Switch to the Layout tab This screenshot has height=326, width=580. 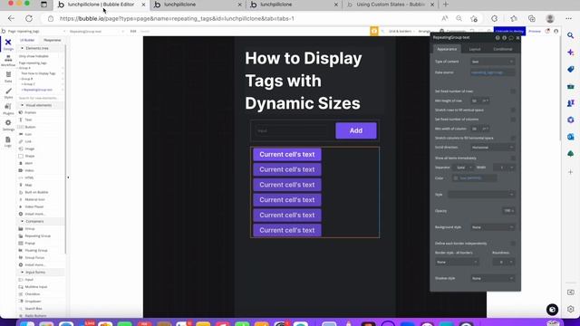pos(475,49)
